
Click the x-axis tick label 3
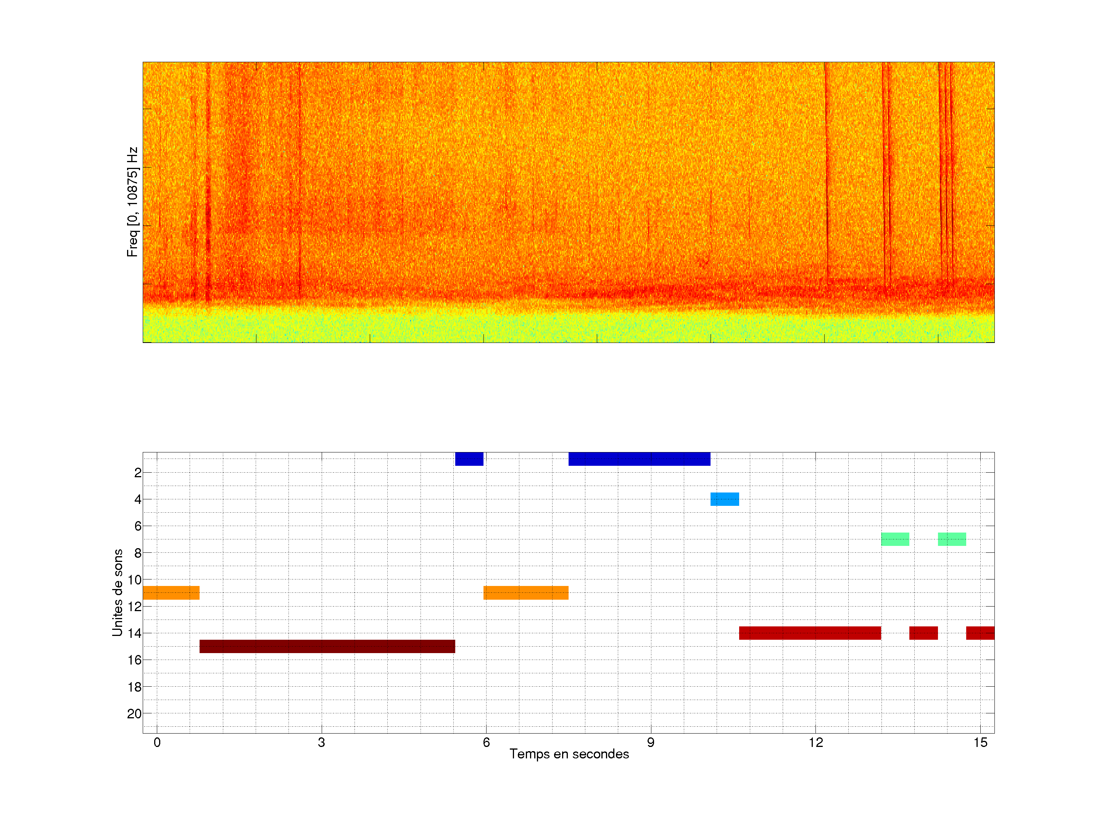(x=321, y=742)
